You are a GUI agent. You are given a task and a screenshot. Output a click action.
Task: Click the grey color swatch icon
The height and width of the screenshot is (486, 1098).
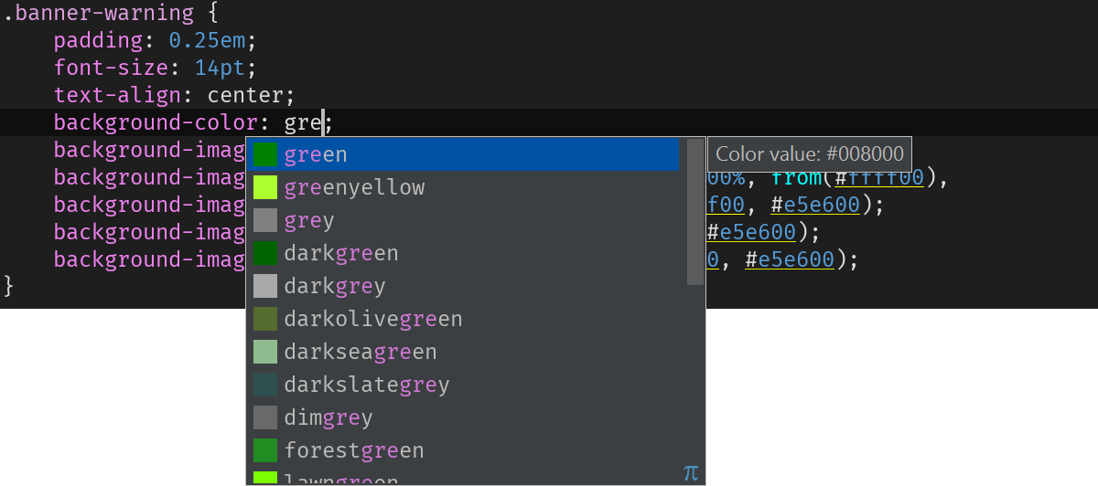(265, 220)
